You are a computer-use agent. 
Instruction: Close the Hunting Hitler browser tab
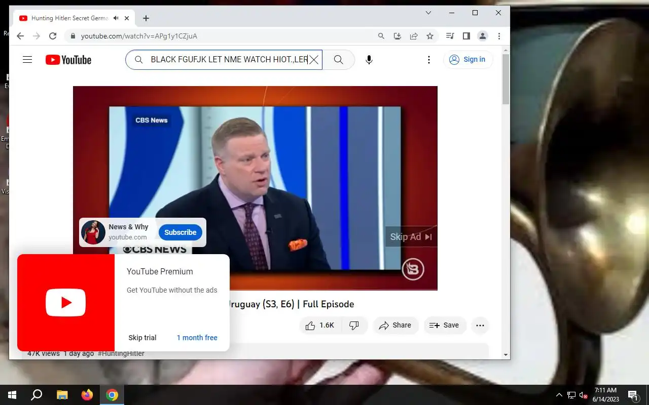[x=127, y=18]
